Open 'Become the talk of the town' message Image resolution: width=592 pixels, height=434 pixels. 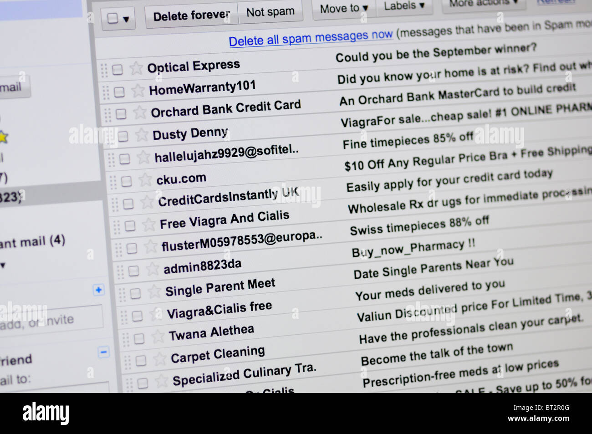coord(437,354)
